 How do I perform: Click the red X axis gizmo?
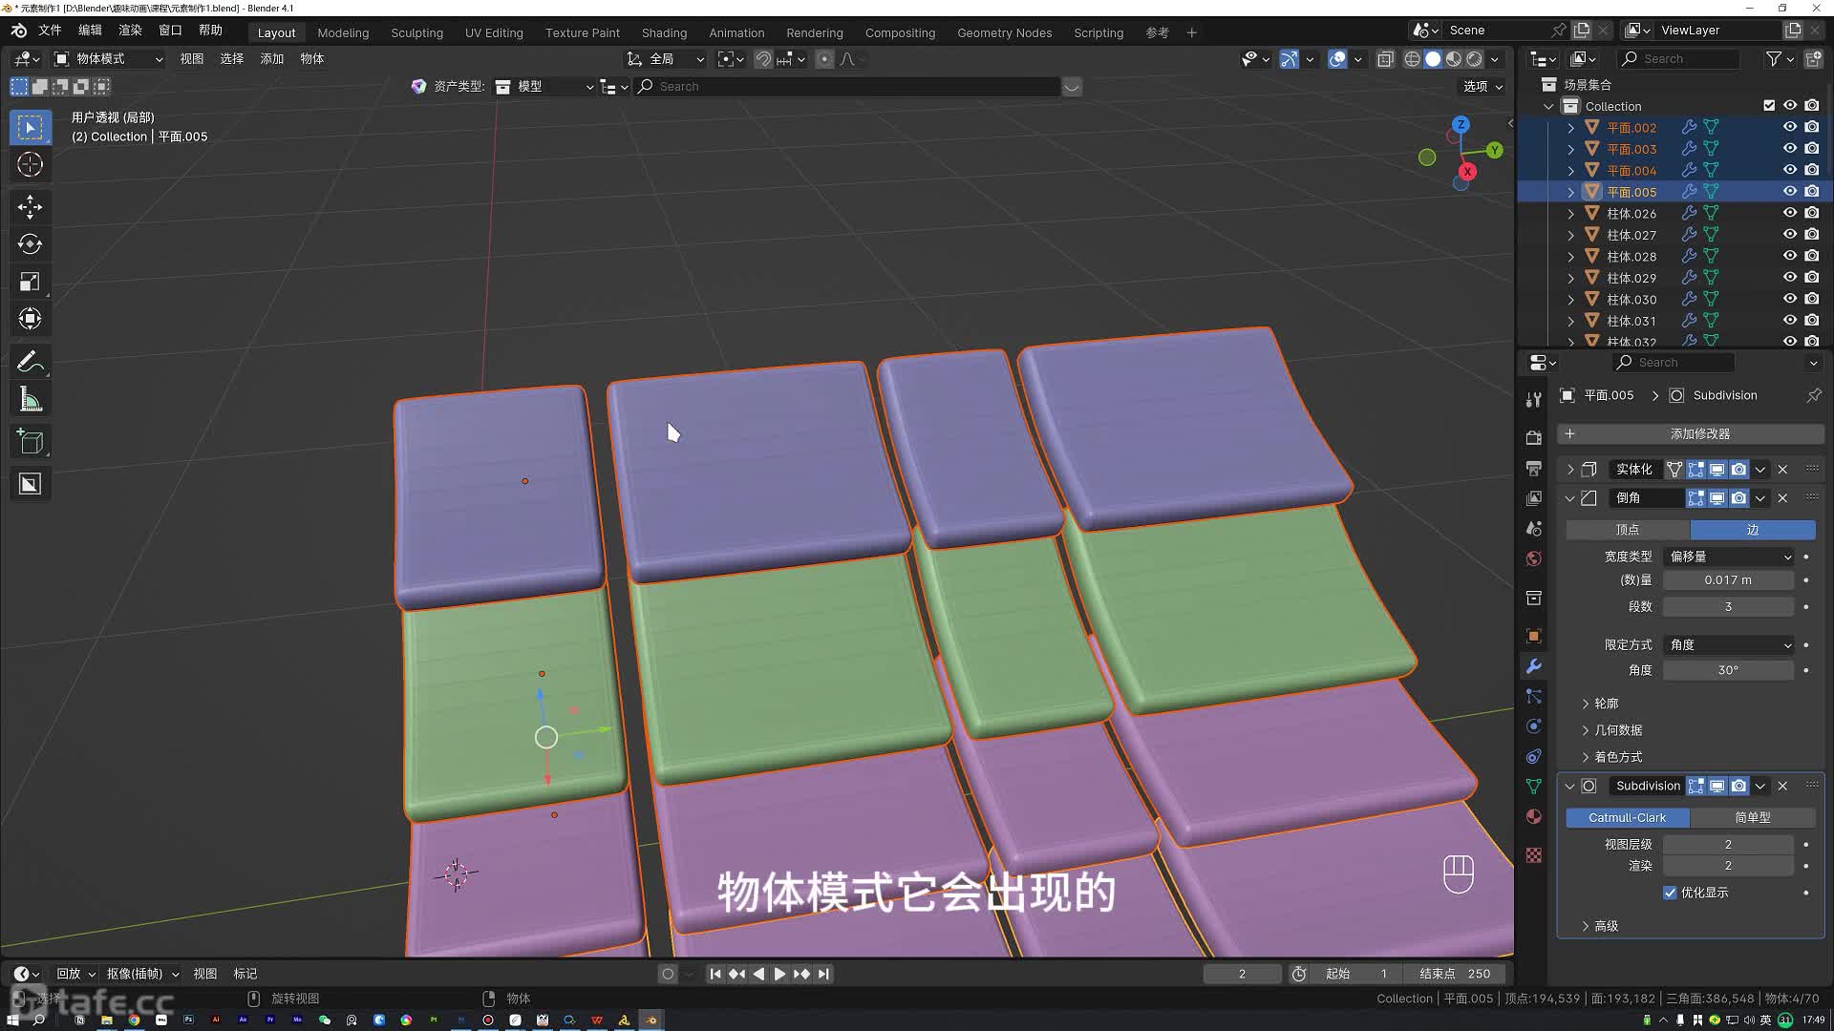[x=1467, y=172]
